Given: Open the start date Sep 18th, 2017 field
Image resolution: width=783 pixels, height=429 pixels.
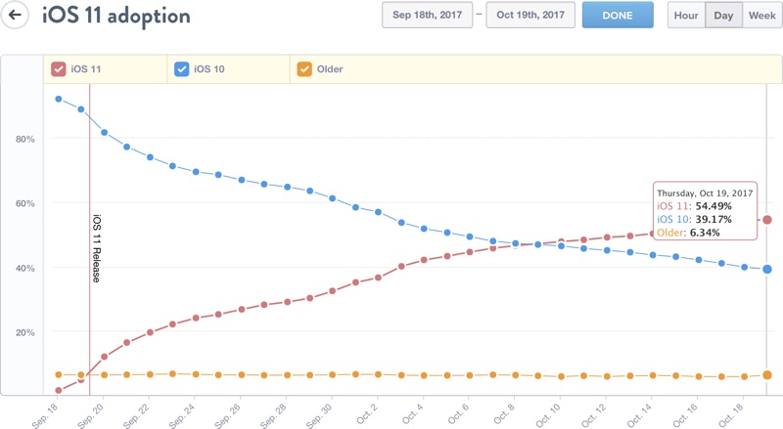Looking at the screenshot, I should (x=426, y=16).
